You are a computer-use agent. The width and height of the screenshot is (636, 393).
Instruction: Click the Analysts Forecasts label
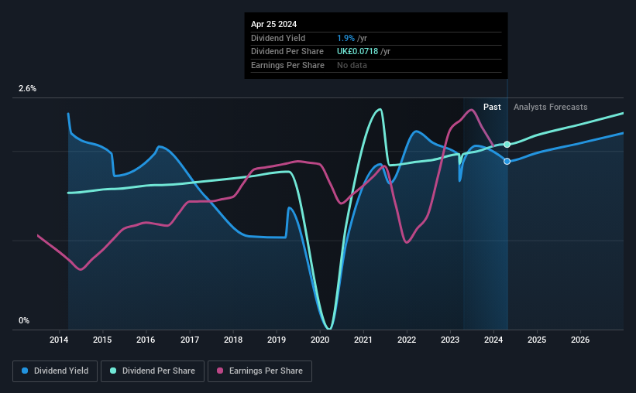pyautogui.click(x=551, y=107)
